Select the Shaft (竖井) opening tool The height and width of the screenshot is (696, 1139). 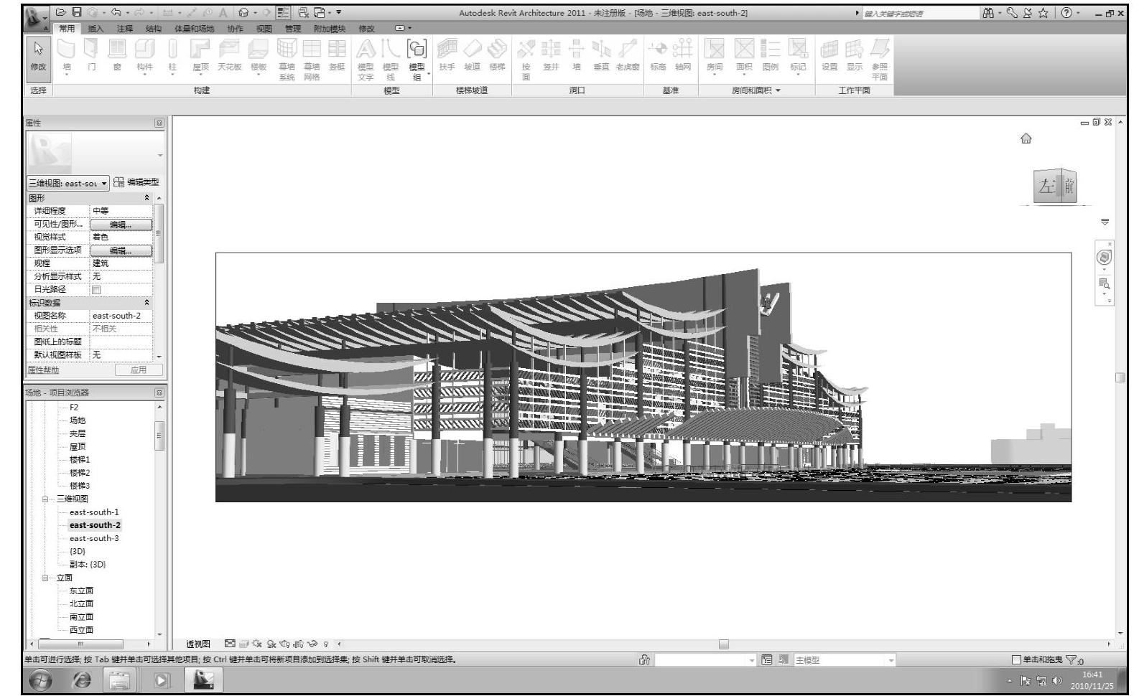tap(551, 56)
